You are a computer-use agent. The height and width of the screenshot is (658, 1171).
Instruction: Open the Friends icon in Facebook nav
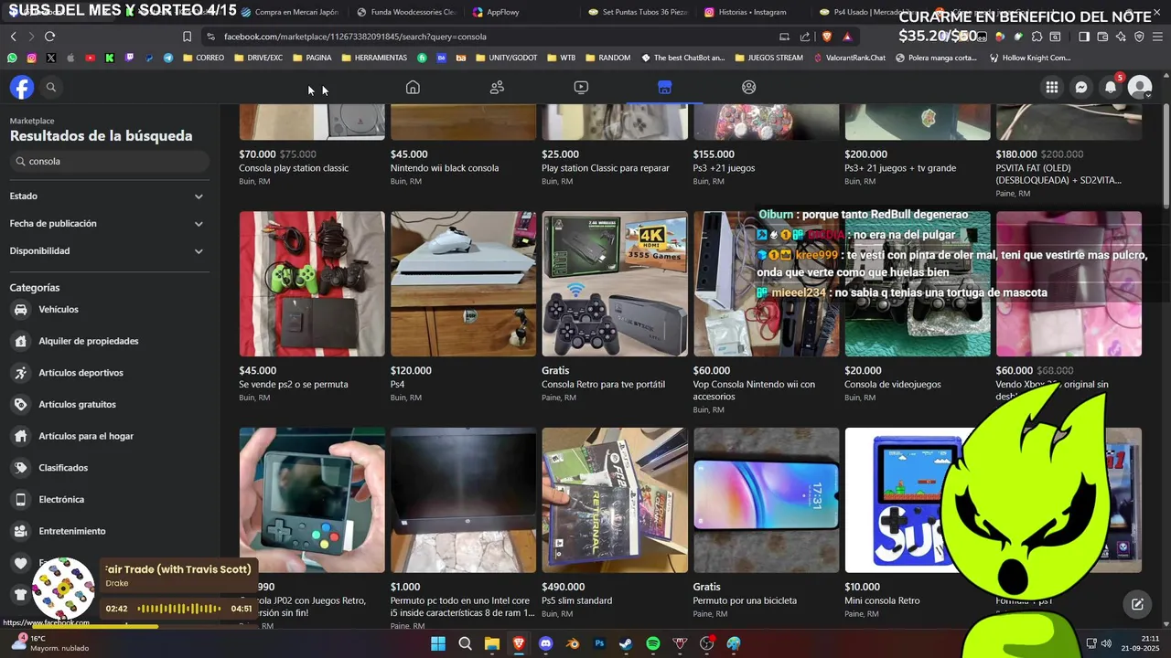pyautogui.click(x=497, y=87)
